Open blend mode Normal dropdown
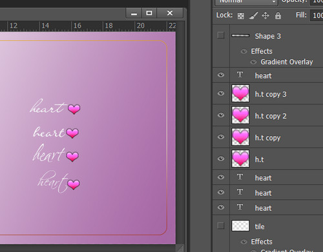323x252 pixels. tap(246, 2)
